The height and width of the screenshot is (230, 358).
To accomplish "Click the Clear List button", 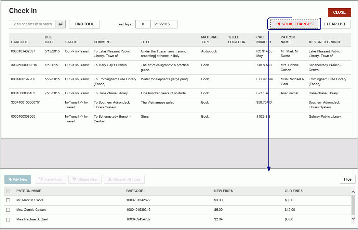I will point(335,24).
